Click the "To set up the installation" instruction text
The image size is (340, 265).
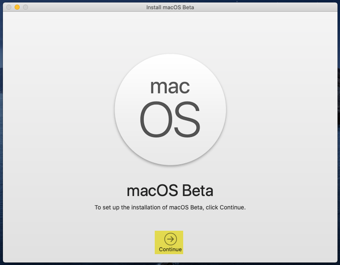click(170, 207)
